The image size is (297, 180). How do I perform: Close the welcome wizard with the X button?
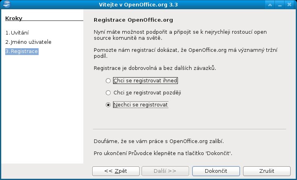289,4
